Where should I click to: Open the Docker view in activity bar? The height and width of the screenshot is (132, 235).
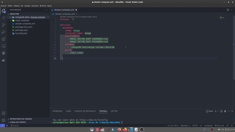click(3, 60)
